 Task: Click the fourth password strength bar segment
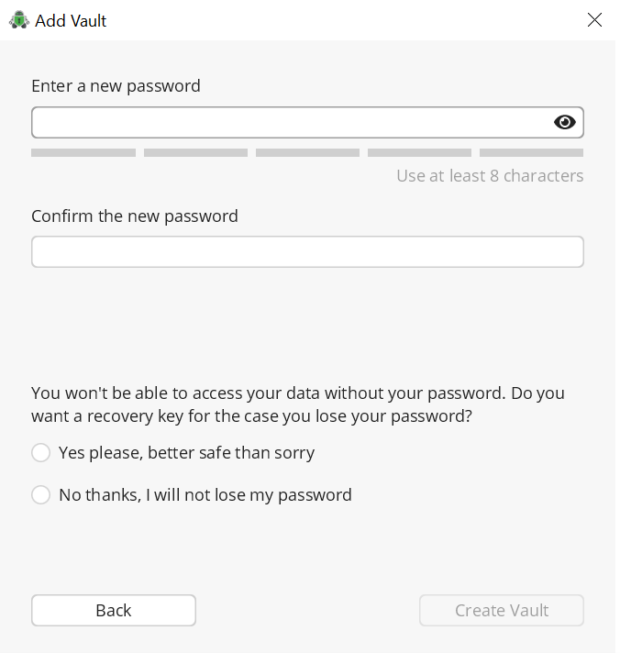(419, 153)
